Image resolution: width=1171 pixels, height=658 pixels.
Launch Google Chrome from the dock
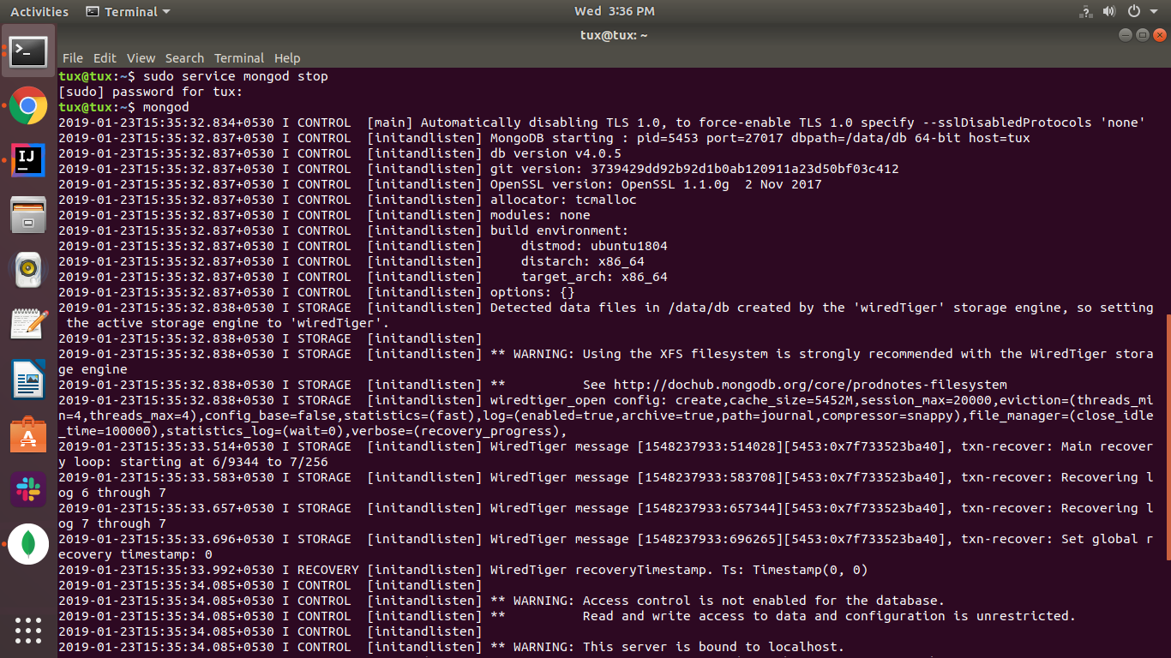coord(28,106)
